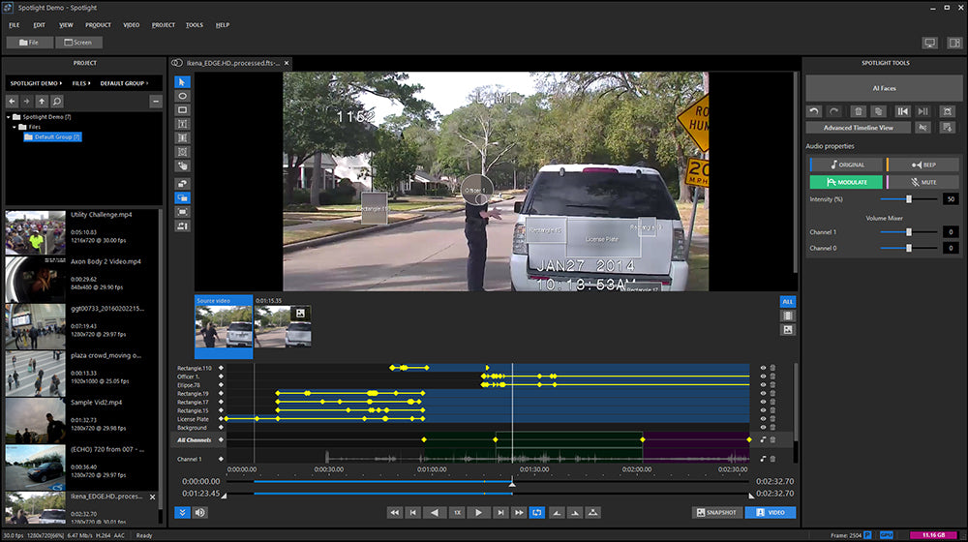Viewport: 968px width, 542px height.
Task: Click the search icon in Project panel
Action: coord(57,102)
